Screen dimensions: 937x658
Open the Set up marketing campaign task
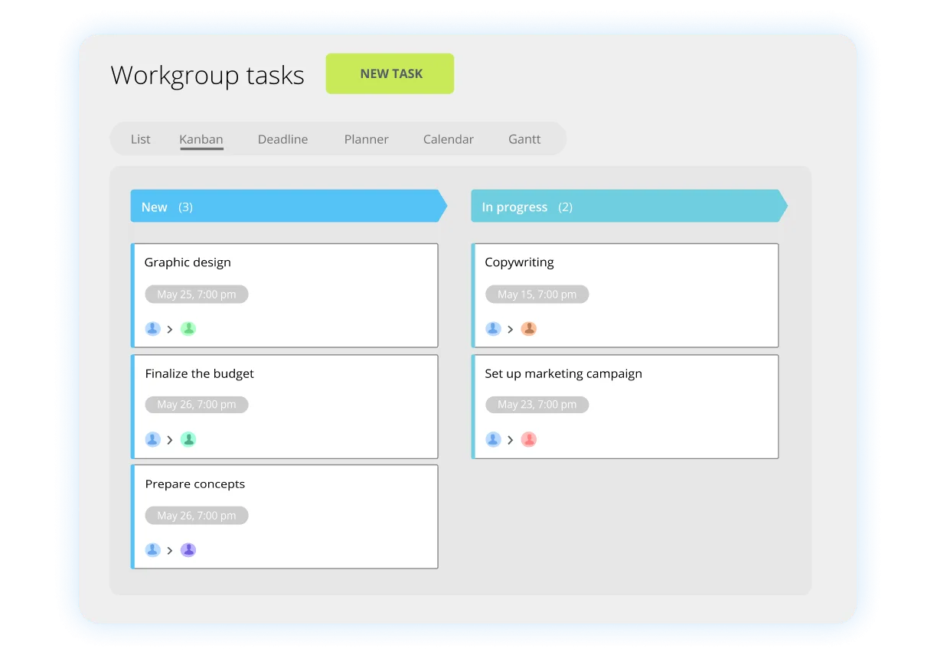[x=563, y=373]
